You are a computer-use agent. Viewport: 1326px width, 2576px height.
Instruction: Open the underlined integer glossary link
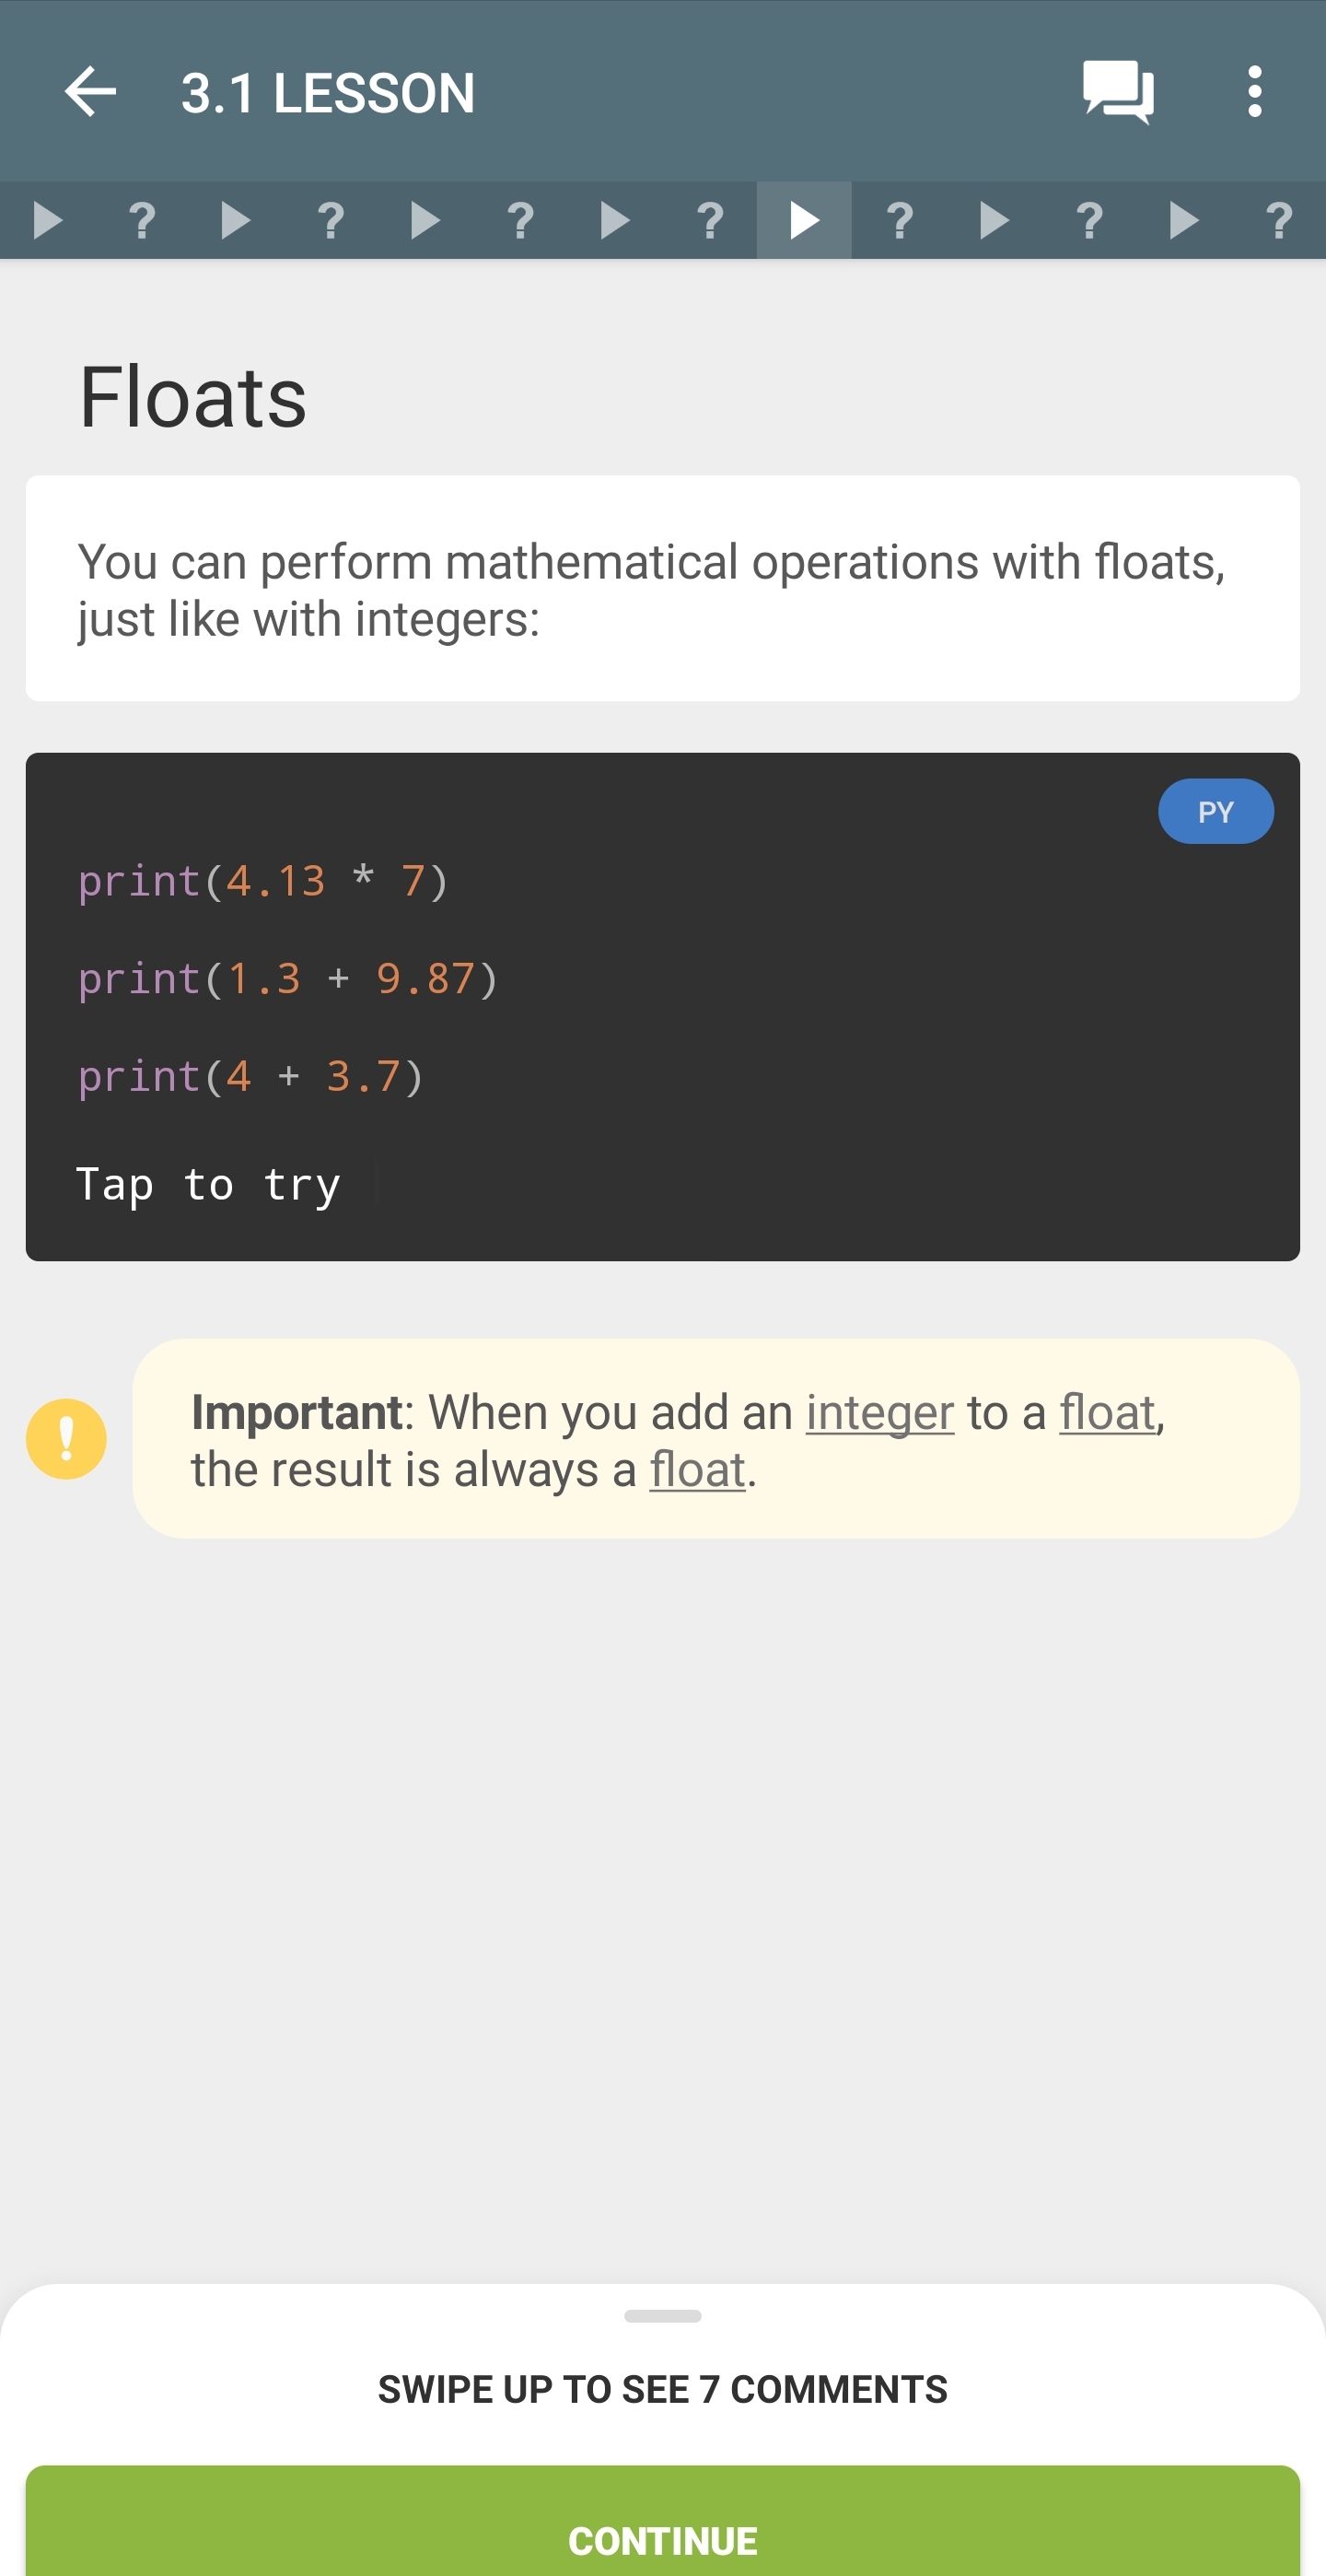point(879,1412)
